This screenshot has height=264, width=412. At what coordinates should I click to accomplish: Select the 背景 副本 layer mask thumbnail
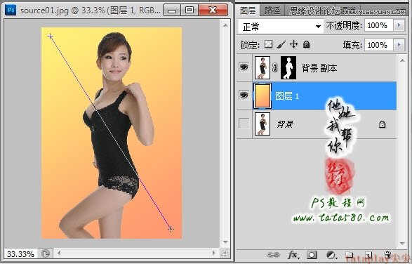288,68
